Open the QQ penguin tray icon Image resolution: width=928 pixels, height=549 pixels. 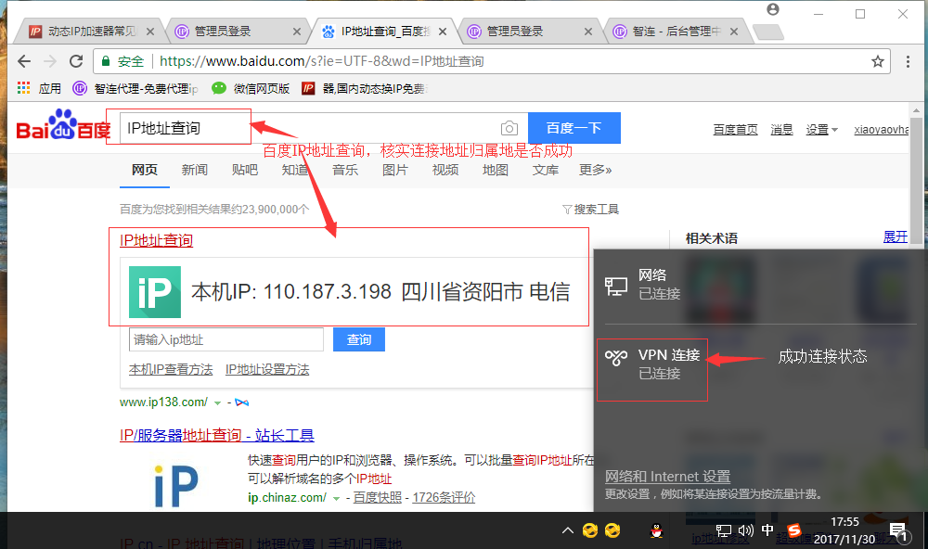(x=656, y=531)
